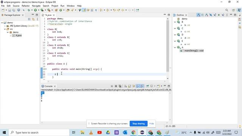Click the Last Edit Location icon
The width and height of the screenshot is (242, 136).
[115, 10]
